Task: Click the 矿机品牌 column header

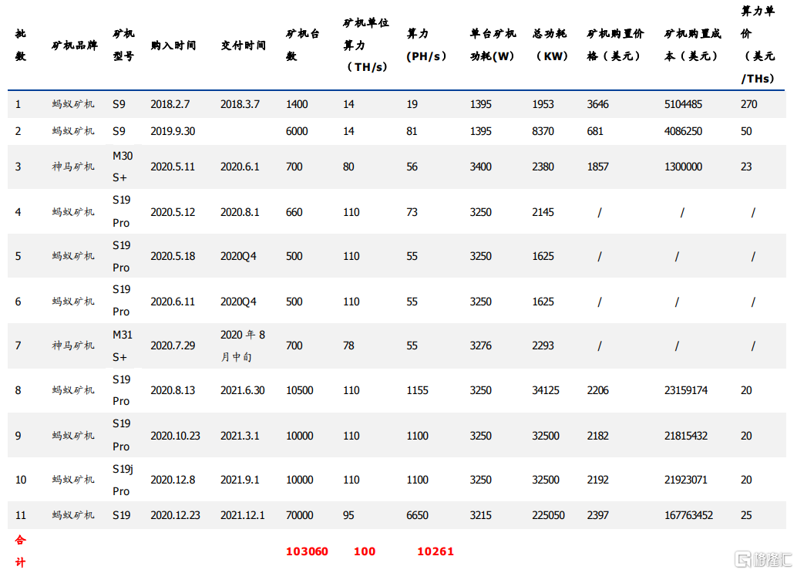Action: click(x=75, y=46)
